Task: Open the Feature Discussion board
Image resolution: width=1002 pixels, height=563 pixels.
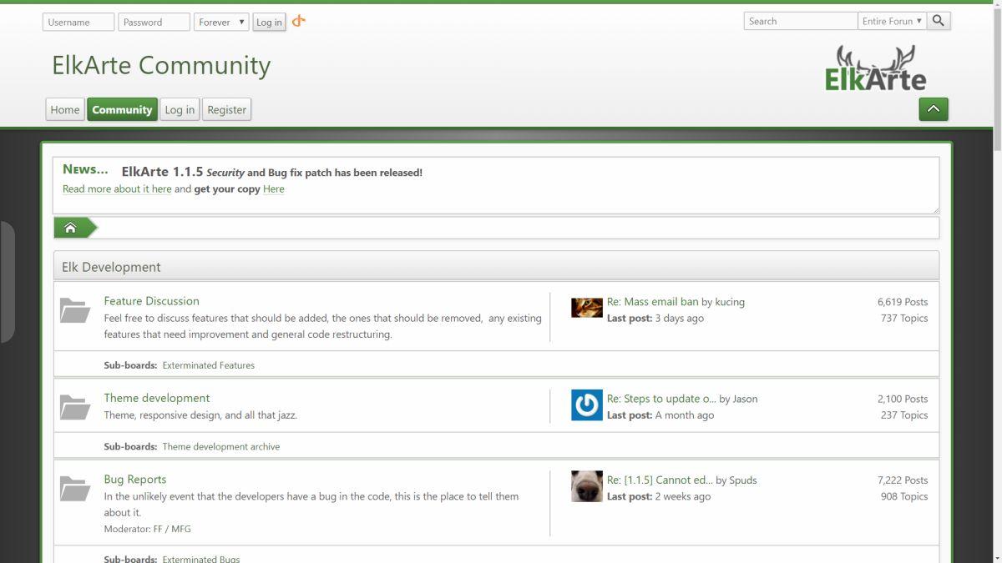Action: [x=152, y=301]
